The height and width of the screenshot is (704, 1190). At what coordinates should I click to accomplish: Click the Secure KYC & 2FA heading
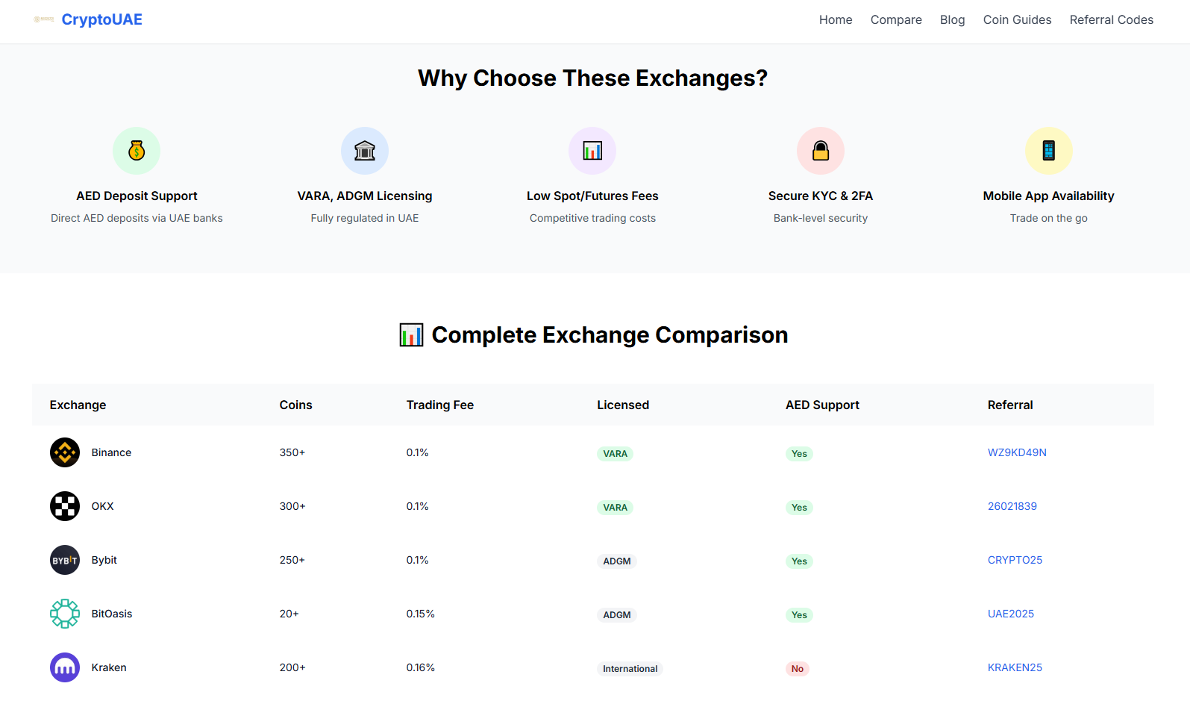tap(821, 196)
